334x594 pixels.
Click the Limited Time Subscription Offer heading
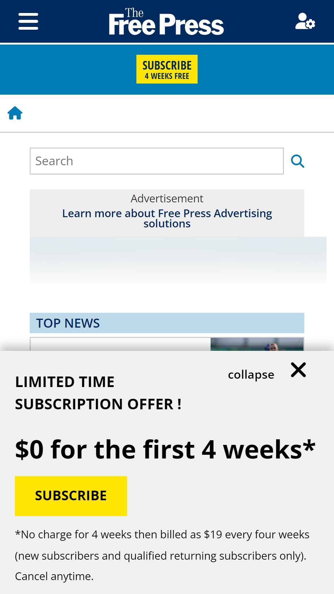[x=98, y=393]
